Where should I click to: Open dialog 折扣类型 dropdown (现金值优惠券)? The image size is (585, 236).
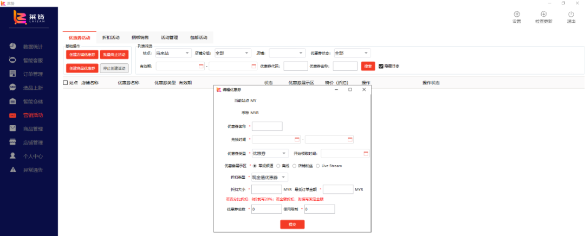(x=270, y=177)
